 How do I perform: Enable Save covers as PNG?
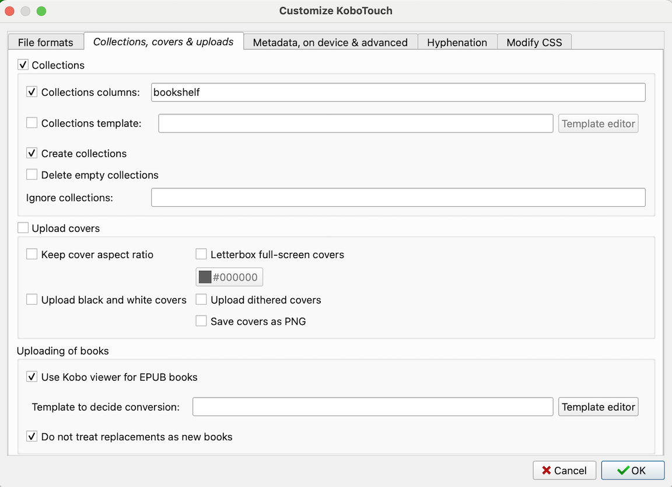tap(201, 321)
